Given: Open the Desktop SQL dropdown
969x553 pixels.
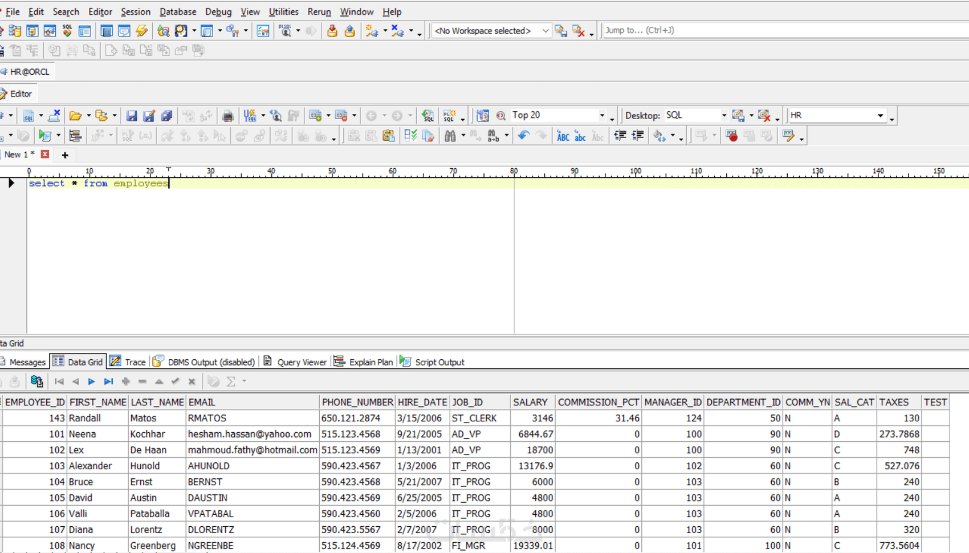Looking at the screenshot, I should coord(724,116).
